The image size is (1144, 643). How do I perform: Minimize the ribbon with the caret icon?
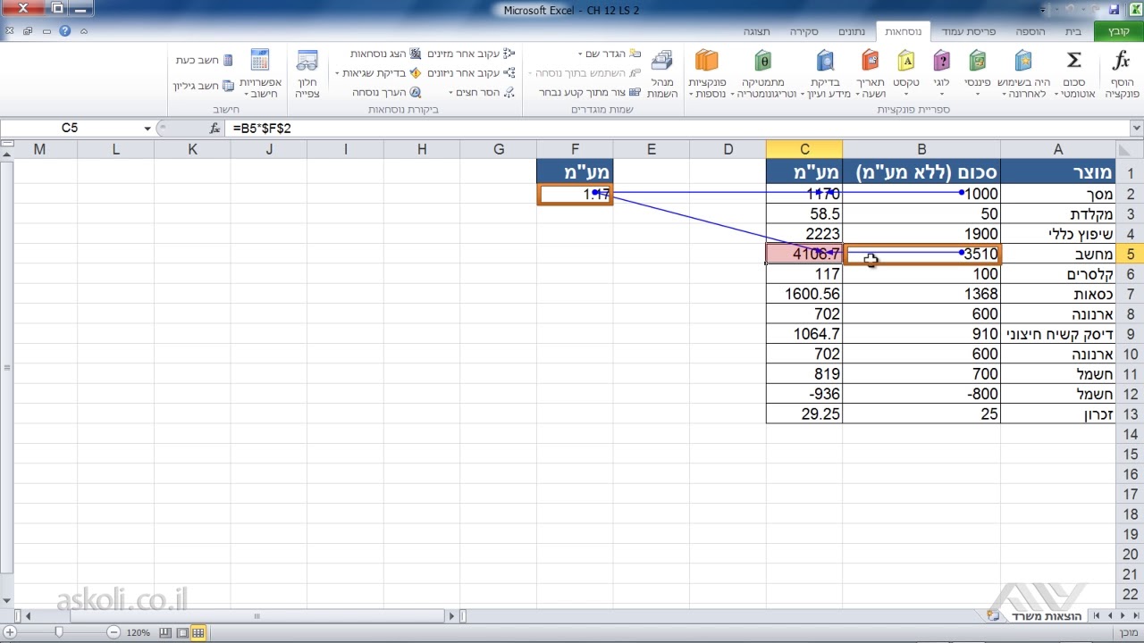(x=84, y=30)
